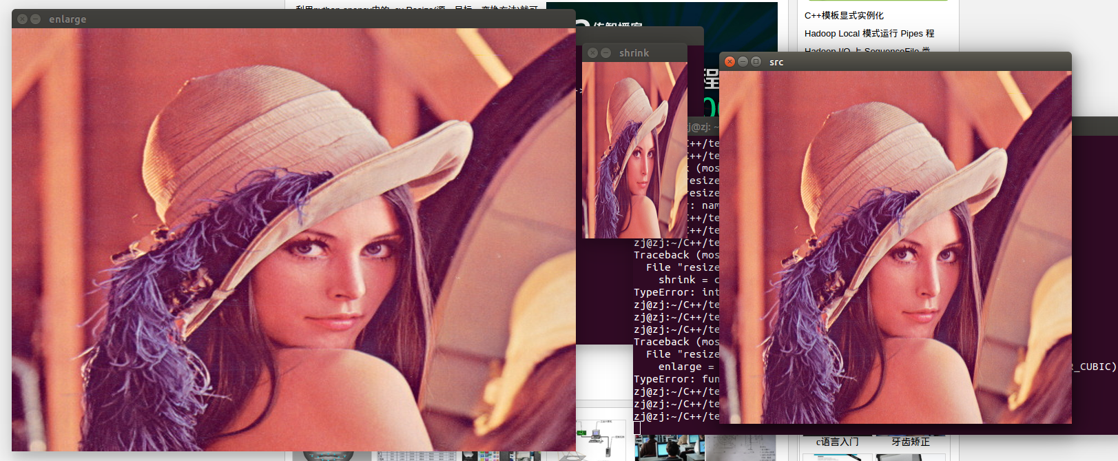Image resolution: width=1118 pixels, height=461 pixels.
Task: Click the terminal line 'TypeError: fun'
Action: coord(676,379)
